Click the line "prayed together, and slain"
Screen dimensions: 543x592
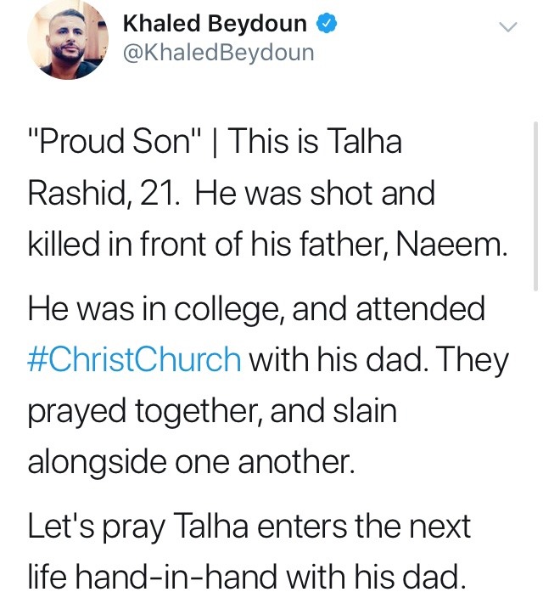pos(213,412)
